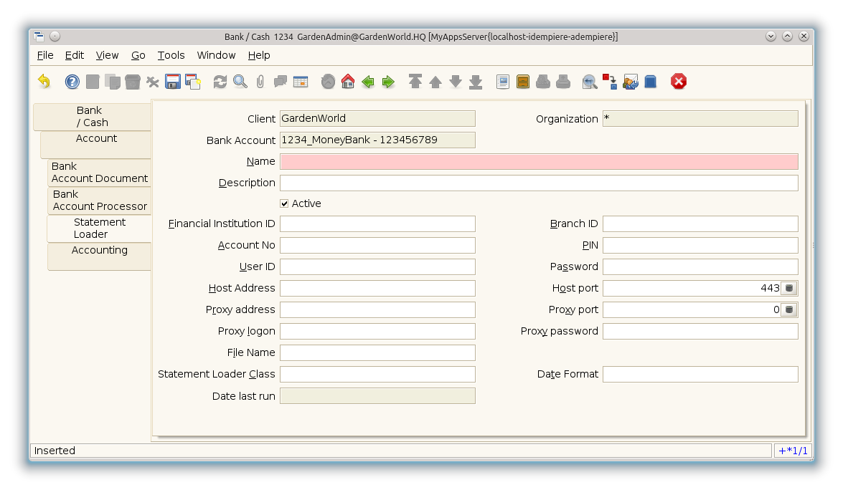Click the red Exit window icon
Image resolution: width=843 pixels, height=490 pixels.
tap(679, 82)
